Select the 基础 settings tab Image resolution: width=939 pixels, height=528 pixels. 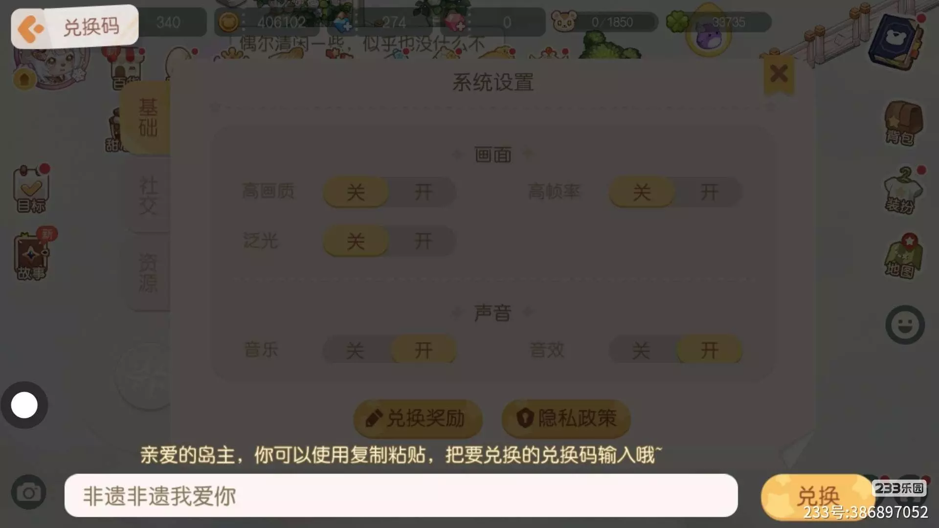(147, 118)
